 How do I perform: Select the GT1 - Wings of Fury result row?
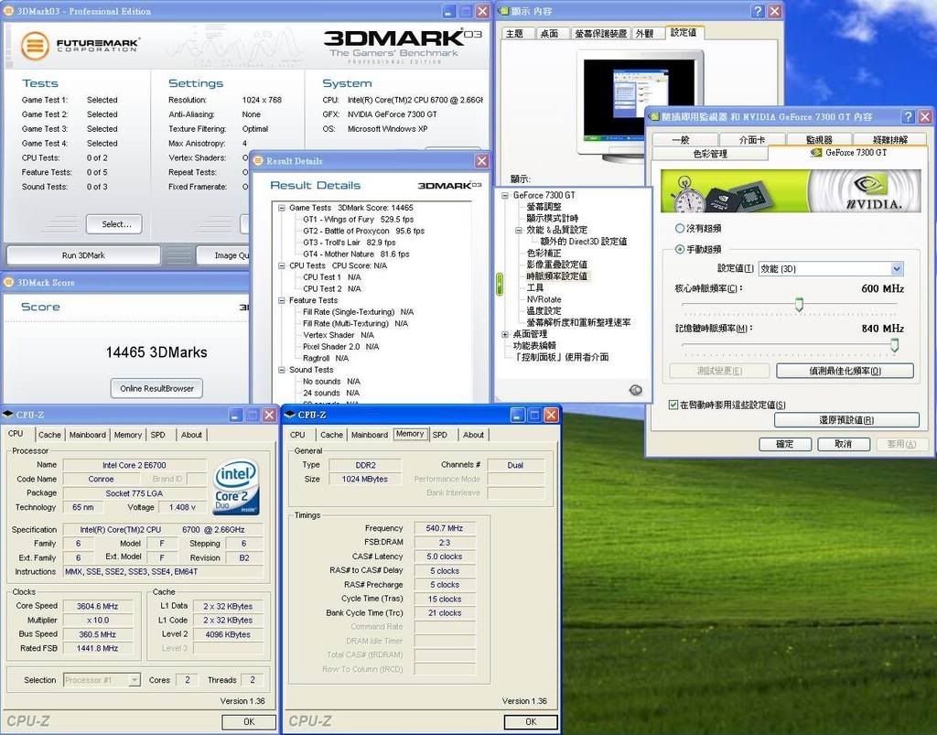pyautogui.click(x=358, y=220)
